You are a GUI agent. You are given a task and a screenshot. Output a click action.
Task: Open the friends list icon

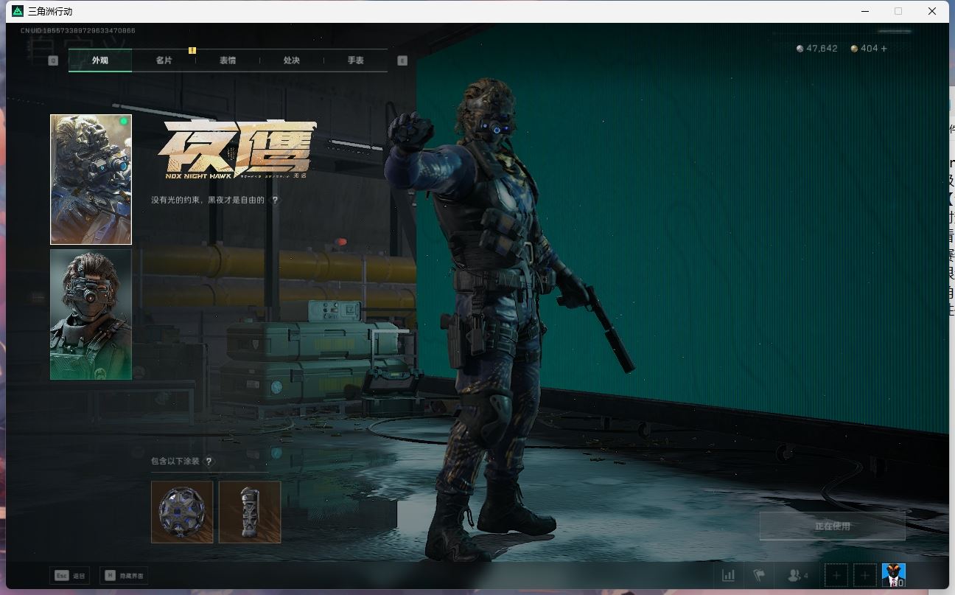coord(797,575)
